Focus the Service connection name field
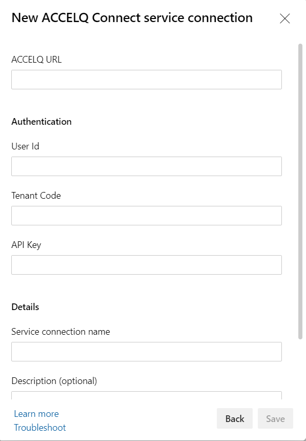Image resolution: width=306 pixels, height=441 pixels. tap(147, 352)
